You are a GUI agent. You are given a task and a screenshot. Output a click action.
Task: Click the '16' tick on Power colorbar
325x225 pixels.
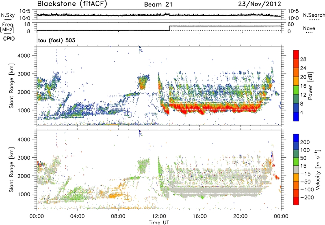[303, 86]
